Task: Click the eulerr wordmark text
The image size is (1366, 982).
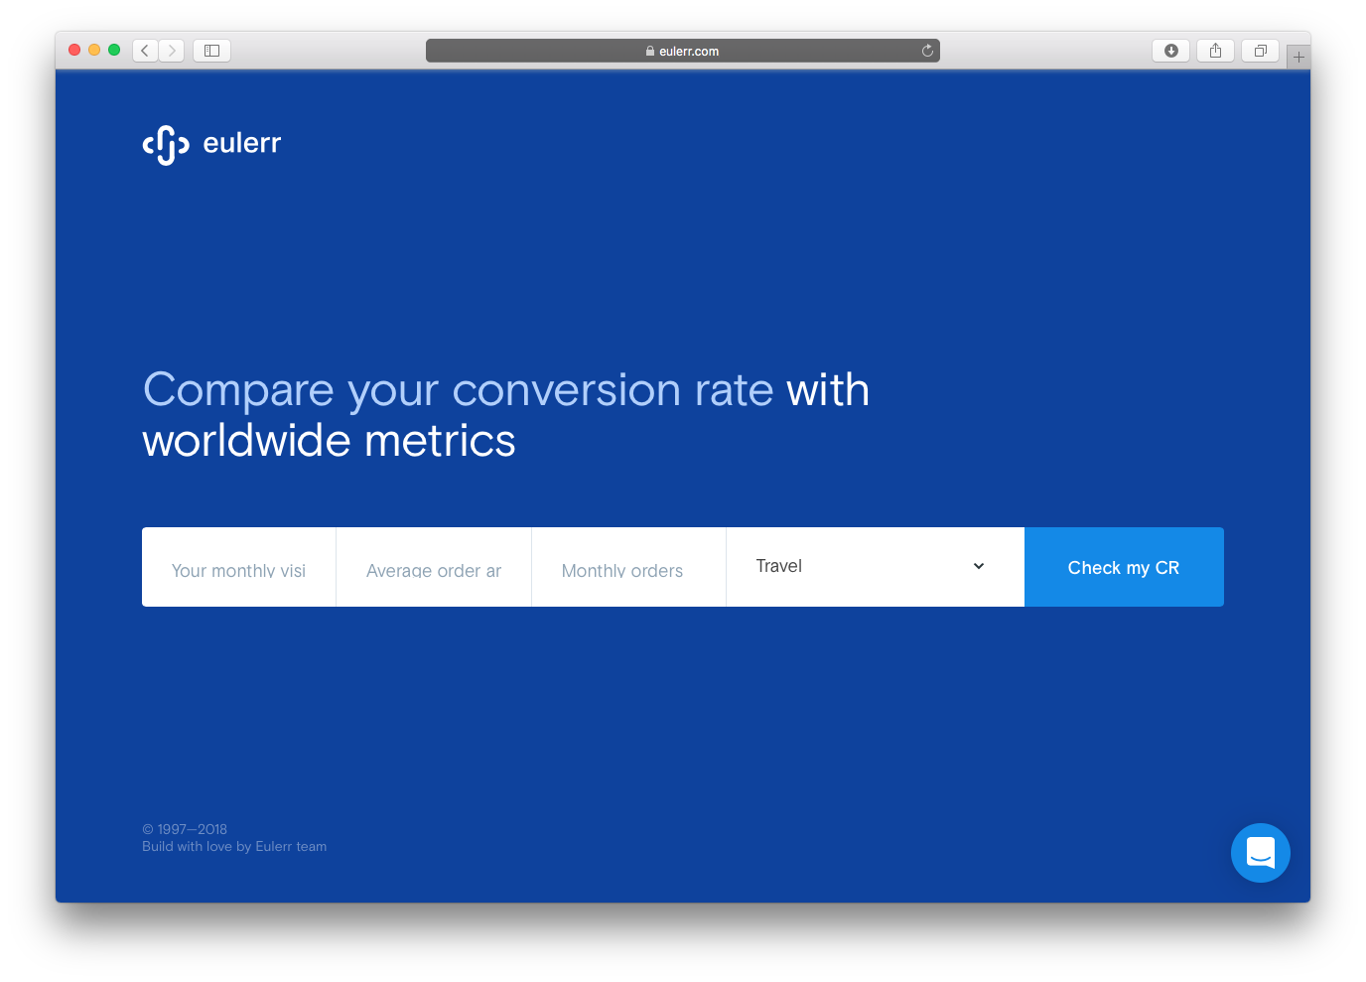Action: point(242,143)
